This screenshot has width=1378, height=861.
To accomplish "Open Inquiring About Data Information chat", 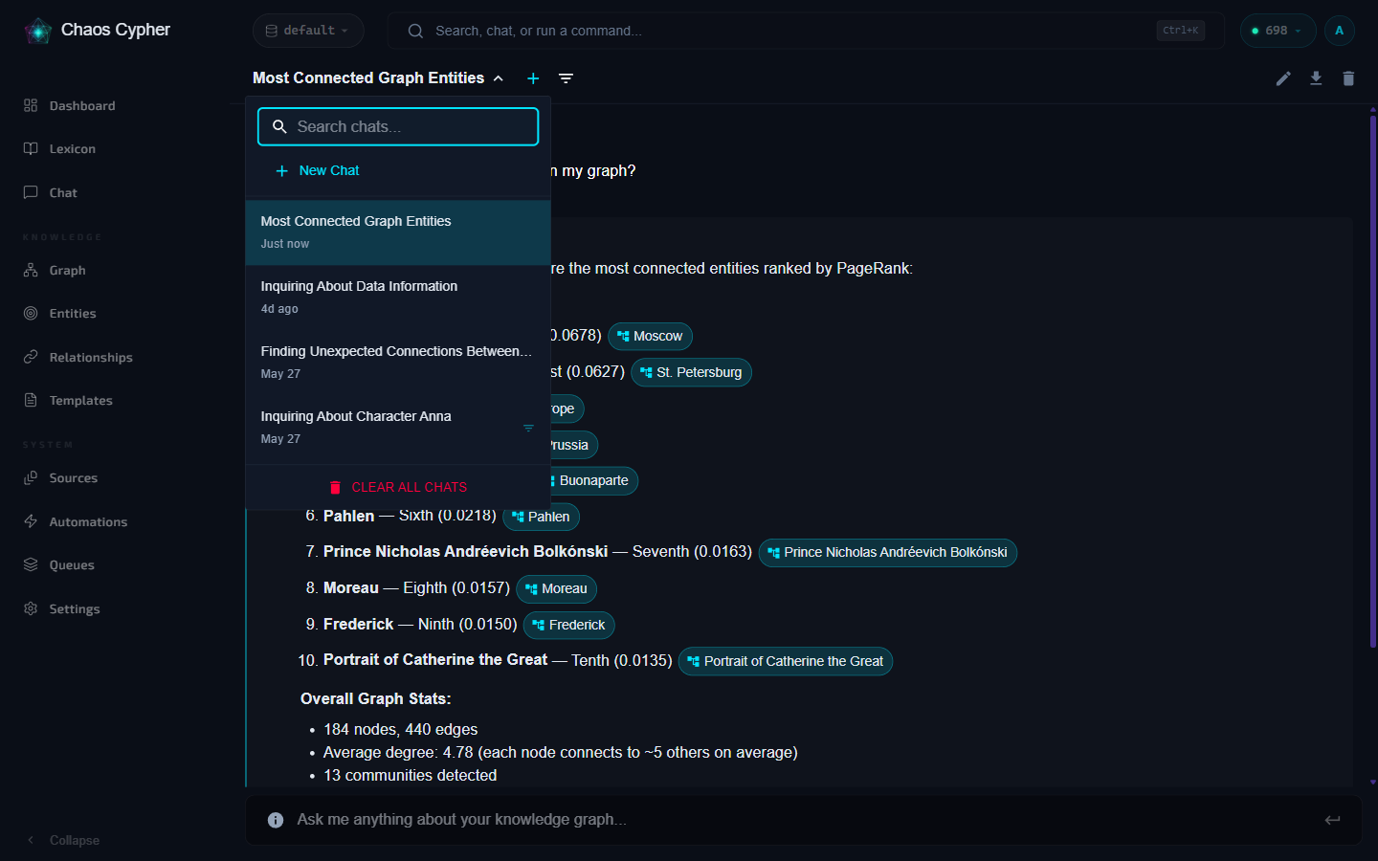I will 398,298.
